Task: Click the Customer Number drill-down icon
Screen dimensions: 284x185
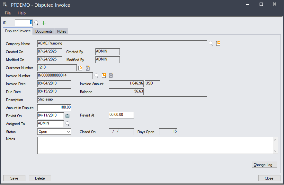Action: (80, 68)
